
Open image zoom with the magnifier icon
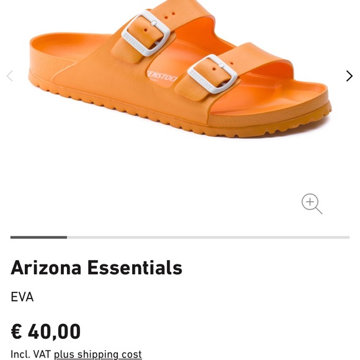pos(312,204)
